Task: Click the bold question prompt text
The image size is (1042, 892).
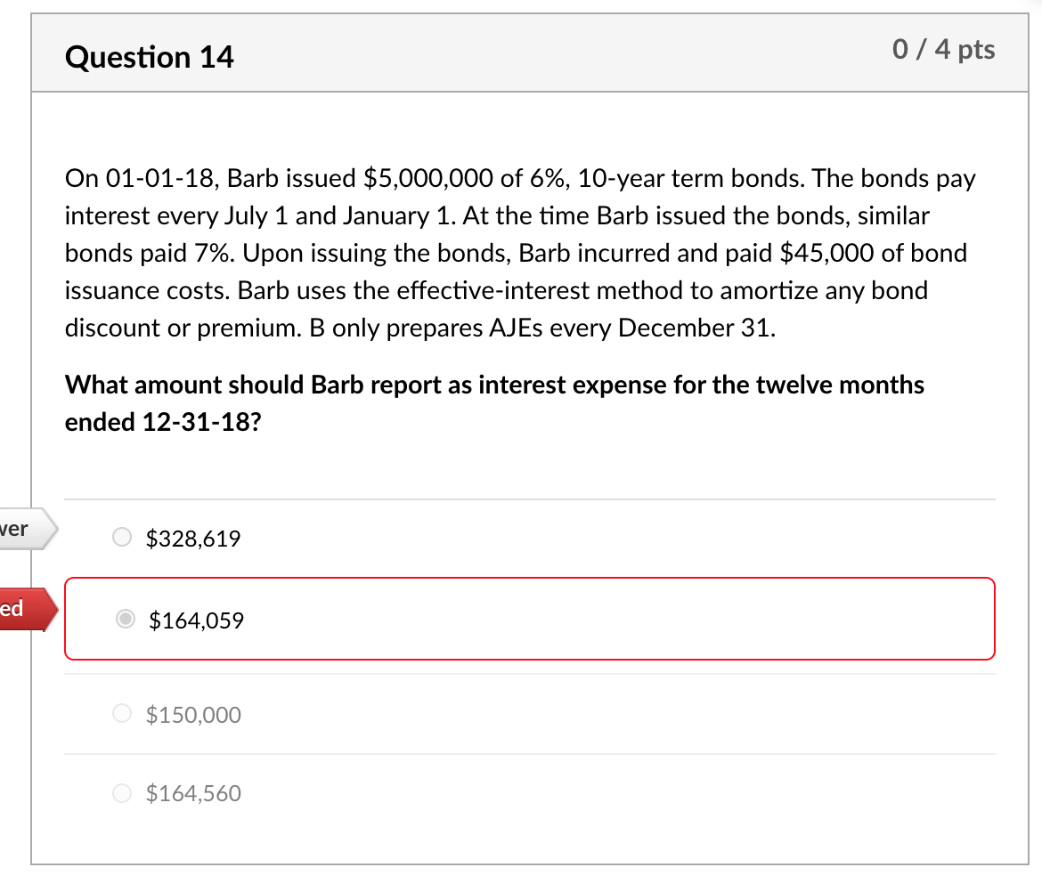Action: click(x=494, y=402)
